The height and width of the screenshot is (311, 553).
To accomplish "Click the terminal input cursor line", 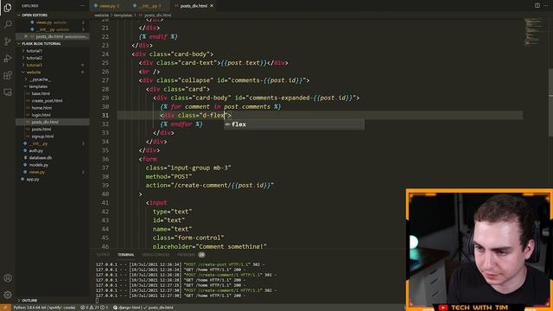I will click(x=98, y=301).
